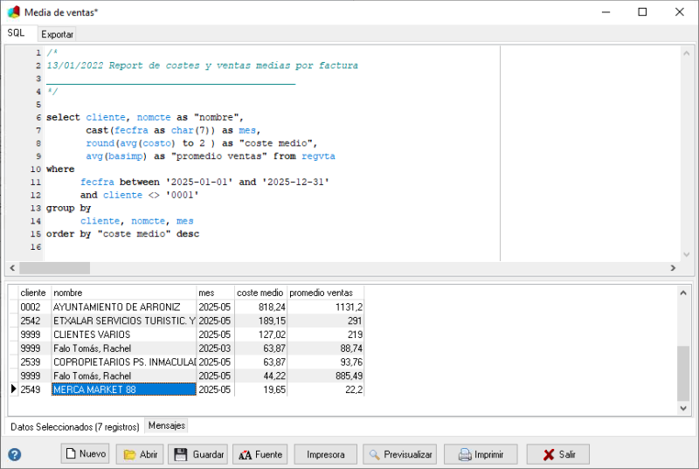Select the SQL tab

17,33
